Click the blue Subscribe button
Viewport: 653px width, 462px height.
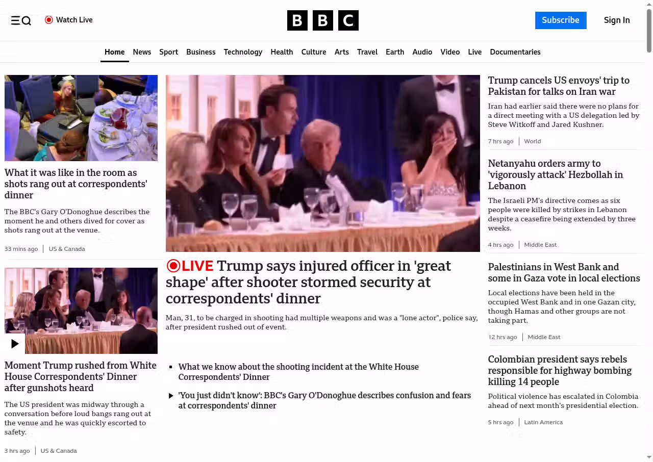coord(561,20)
